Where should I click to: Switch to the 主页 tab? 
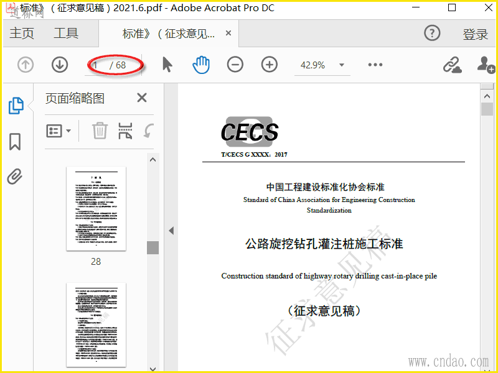[22, 34]
